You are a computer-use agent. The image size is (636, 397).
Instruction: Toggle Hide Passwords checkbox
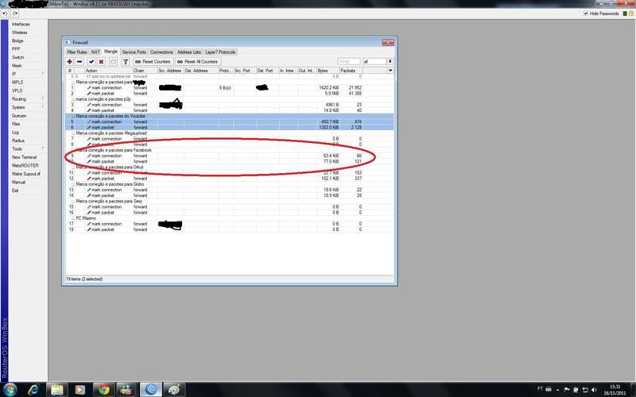(x=586, y=13)
